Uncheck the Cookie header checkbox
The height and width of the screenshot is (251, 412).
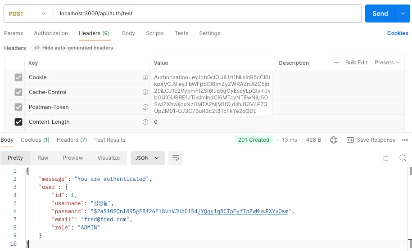coord(18,77)
